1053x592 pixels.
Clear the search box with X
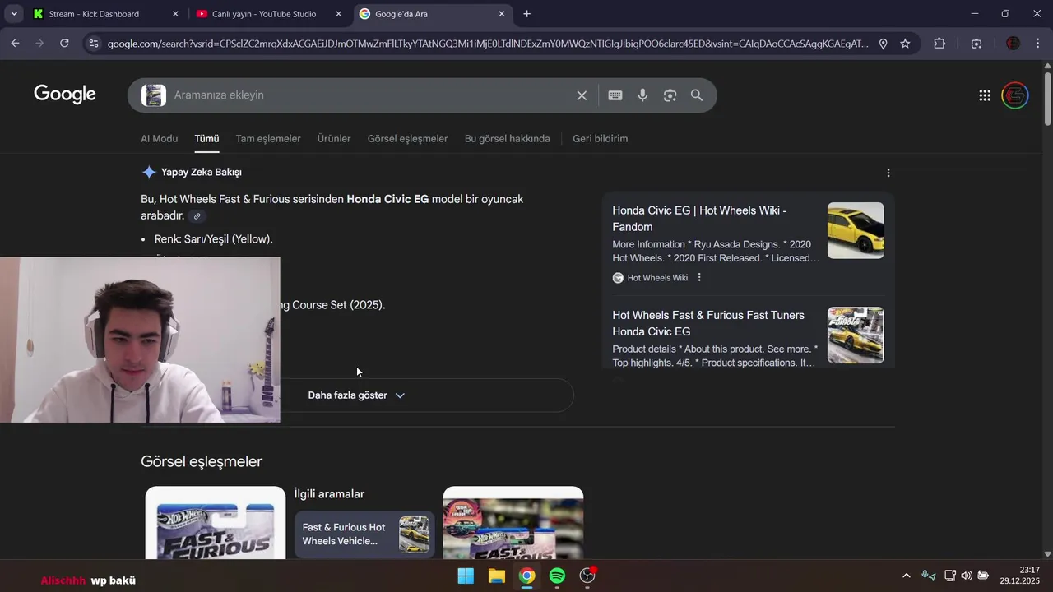(582, 95)
